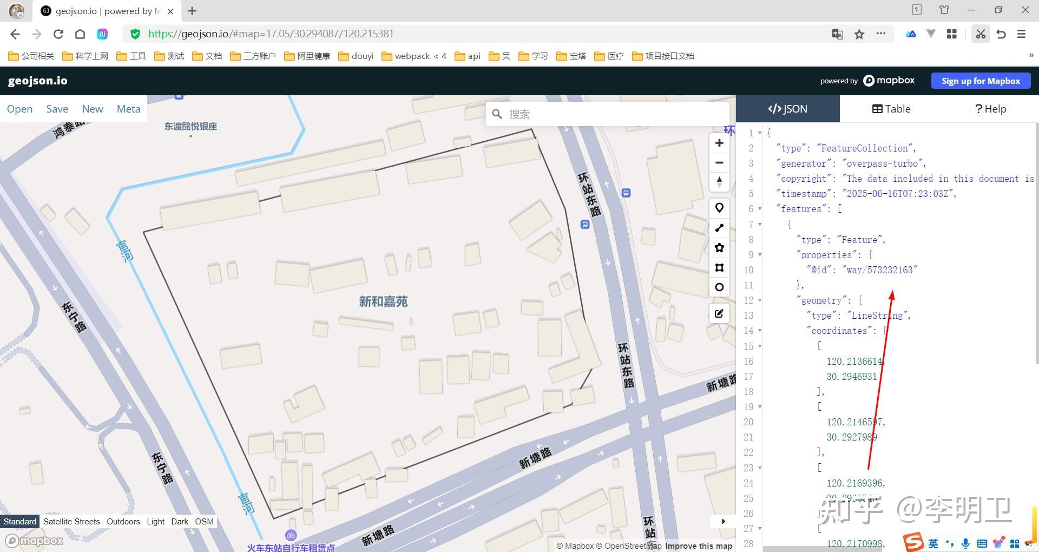This screenshot has width=1039, height=552.
Task: Reset map bearing with compass icon
Action: [x=719, y=182]
